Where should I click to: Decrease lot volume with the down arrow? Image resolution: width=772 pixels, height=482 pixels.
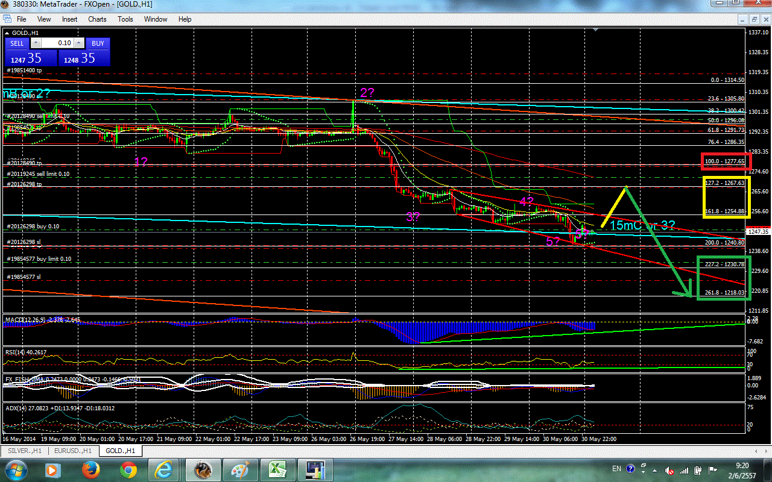[36, 43]
